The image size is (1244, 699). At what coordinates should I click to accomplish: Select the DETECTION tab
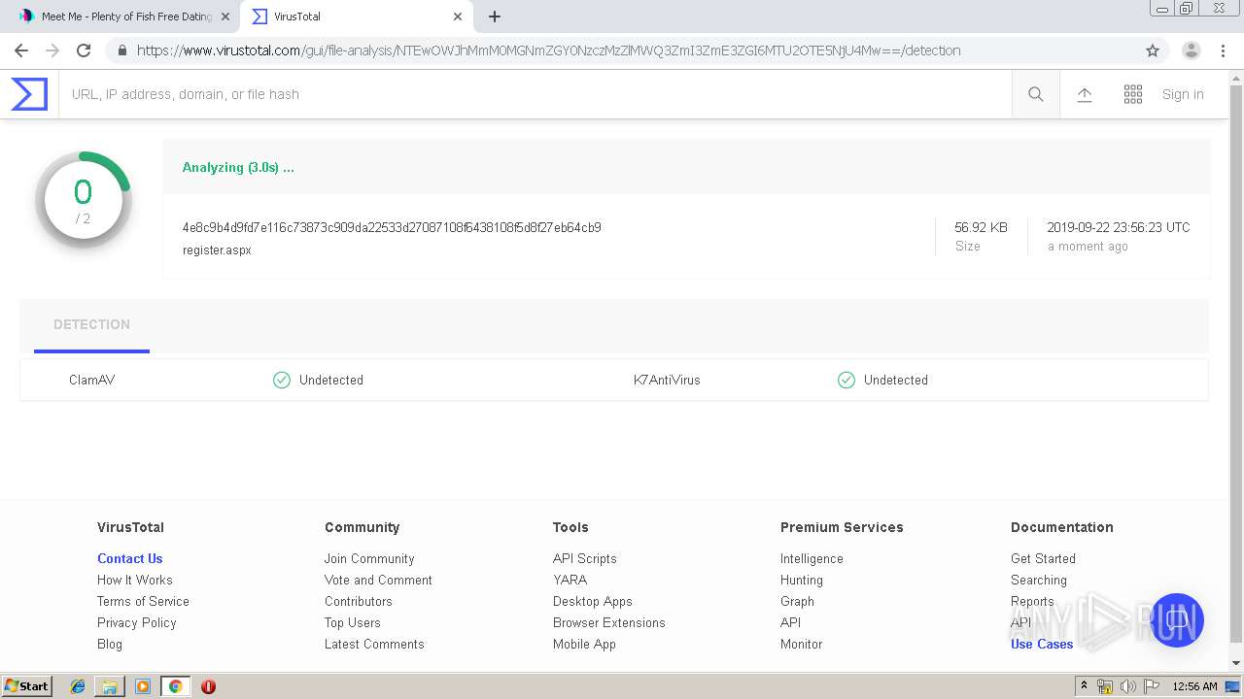coord(91,325)
